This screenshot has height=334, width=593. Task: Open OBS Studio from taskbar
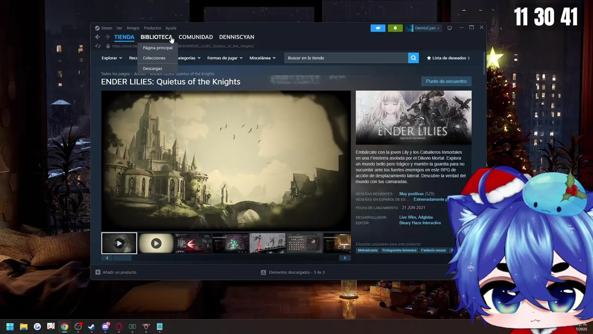(x=78, y=327)
